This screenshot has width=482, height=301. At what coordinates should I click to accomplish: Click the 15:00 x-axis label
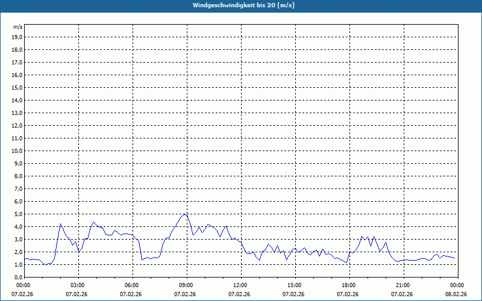tap(294, 285)
